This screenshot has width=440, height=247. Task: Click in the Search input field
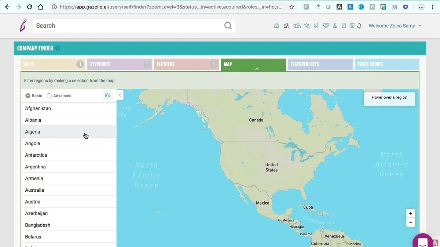(128, 26)
